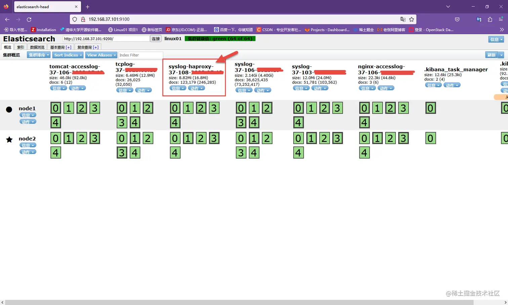Viewport: 508px width, 305px height.
Task: Focus the Elasticsearch connection URL field
Action: pyautogui.click(x=106, y=39)
